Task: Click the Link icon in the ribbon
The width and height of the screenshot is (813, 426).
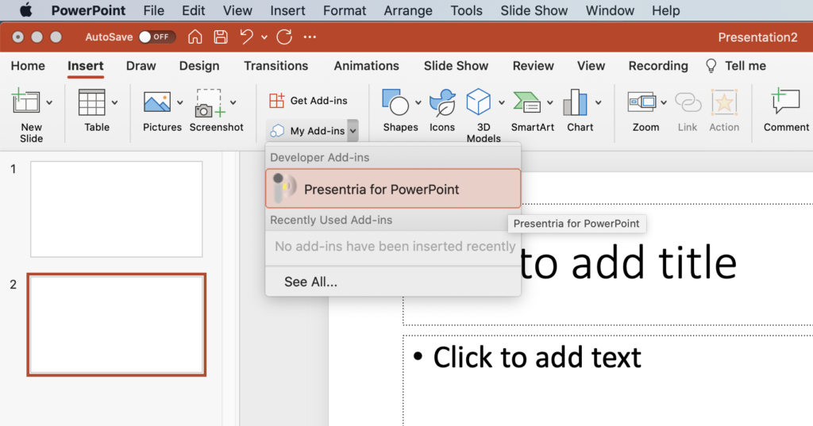Action: [688, 102]
